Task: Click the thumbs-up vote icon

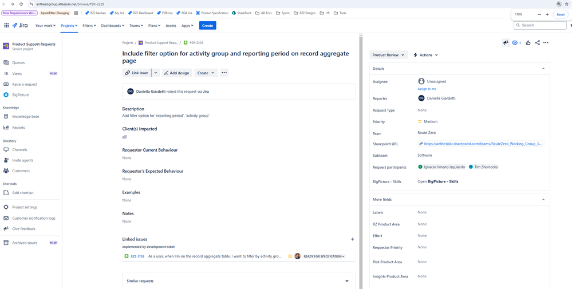Action: pyautogui.click(x=528, y=43)
